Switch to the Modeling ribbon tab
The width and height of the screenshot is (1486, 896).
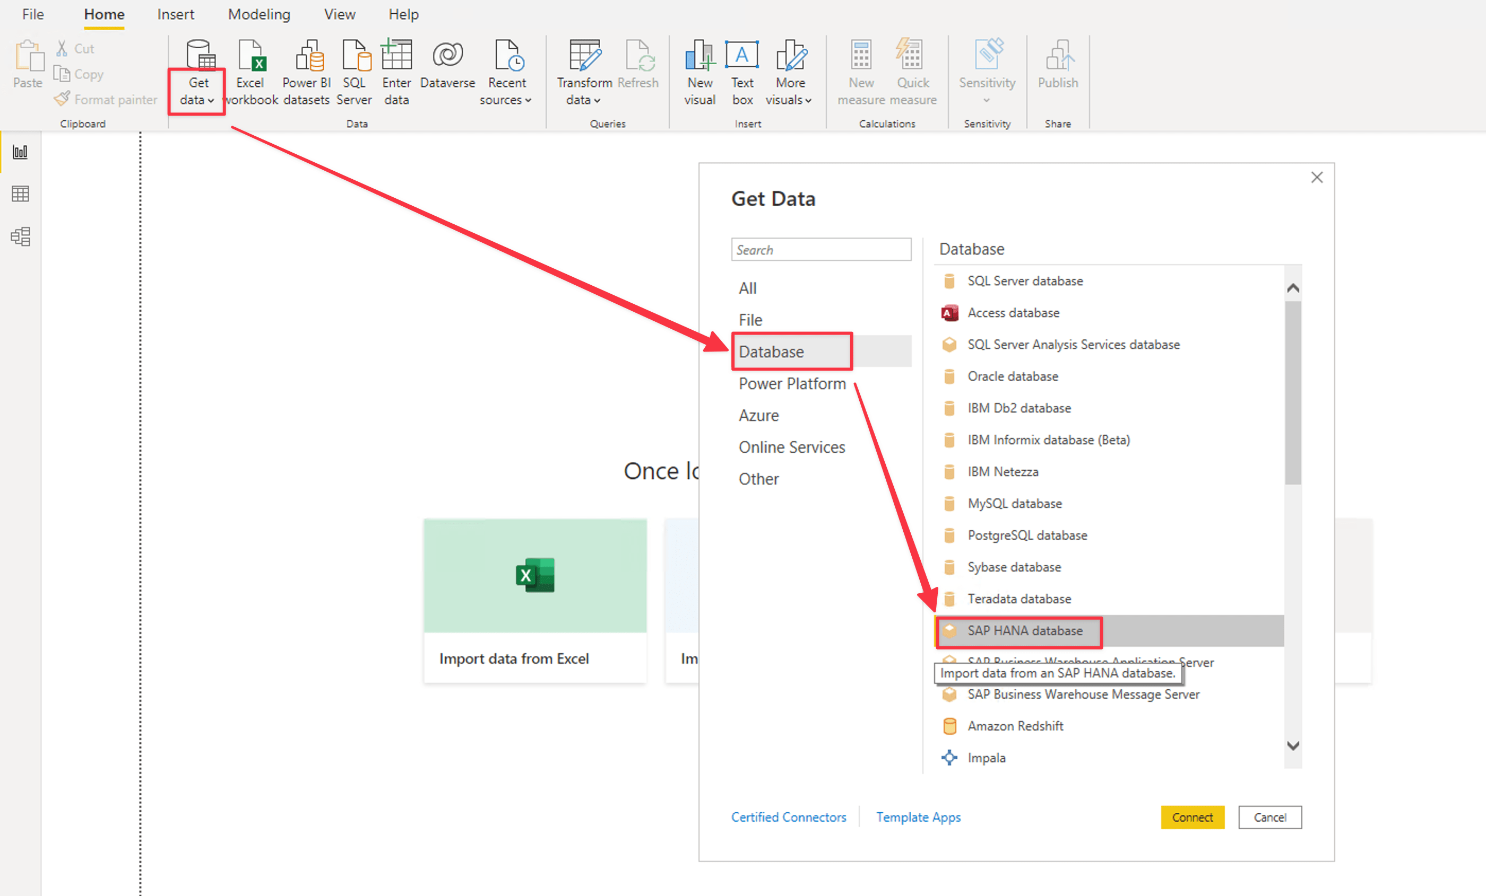pyautogui.click(x=259, y=14)
